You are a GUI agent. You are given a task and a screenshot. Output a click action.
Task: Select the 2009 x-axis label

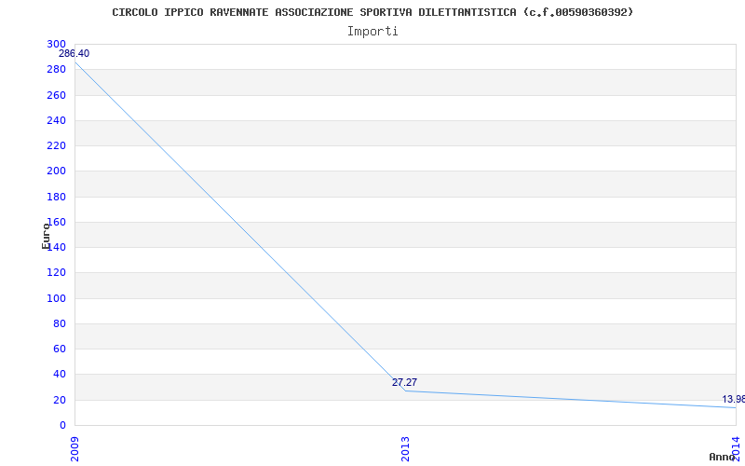tap(74, 447)
